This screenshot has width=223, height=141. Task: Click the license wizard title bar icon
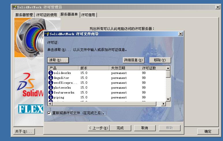47,34
